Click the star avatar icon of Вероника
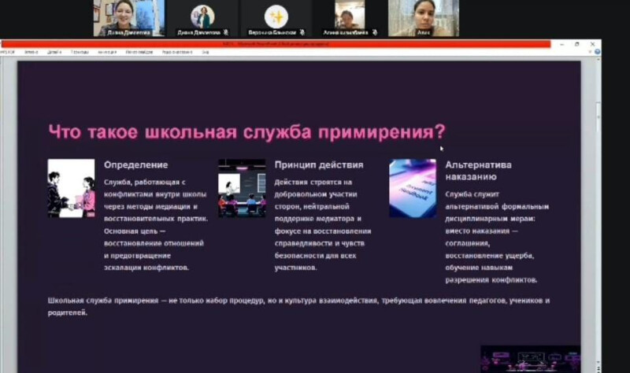The width and height of the screenshot is (630, 373). 276,16
